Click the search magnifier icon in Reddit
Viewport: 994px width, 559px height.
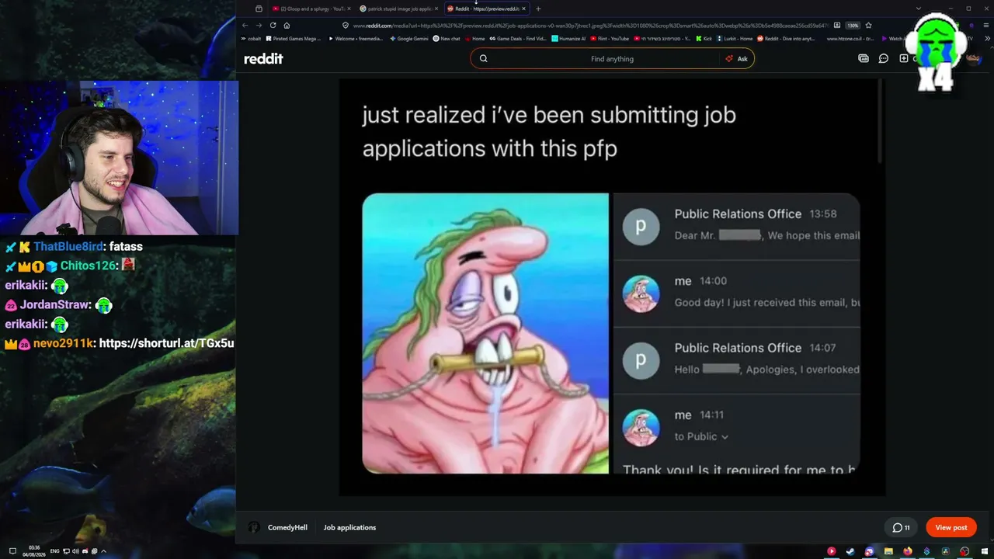[x=483, y=59]
